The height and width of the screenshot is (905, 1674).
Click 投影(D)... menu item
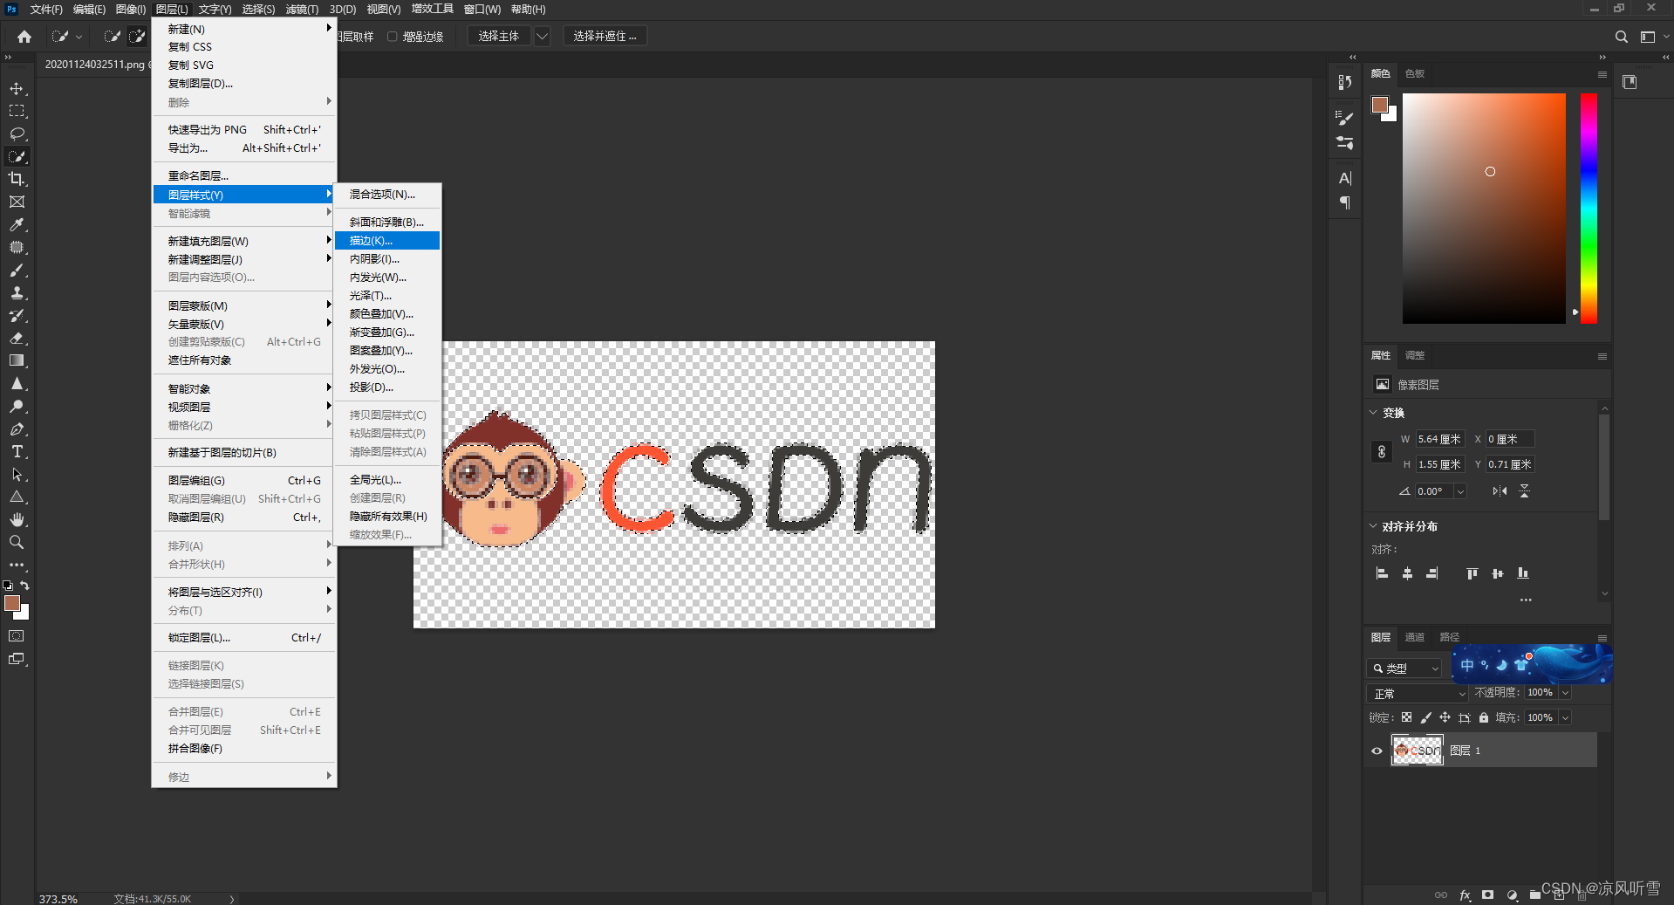tap(387, 387)
